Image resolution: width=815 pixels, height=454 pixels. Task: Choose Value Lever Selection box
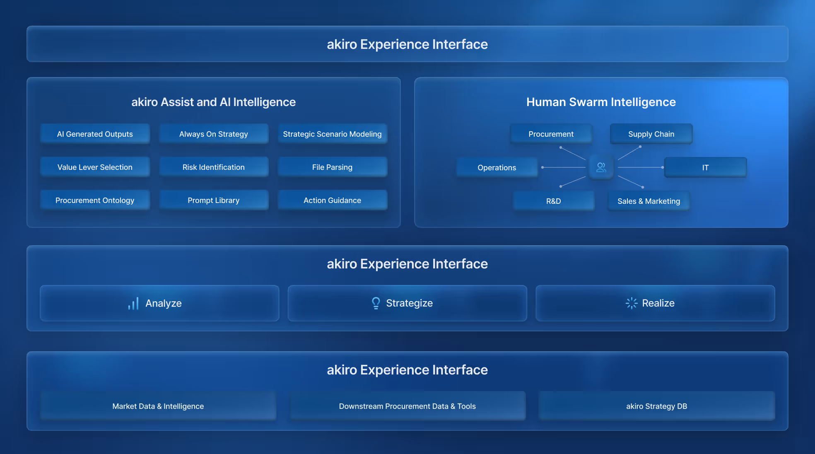95,167
